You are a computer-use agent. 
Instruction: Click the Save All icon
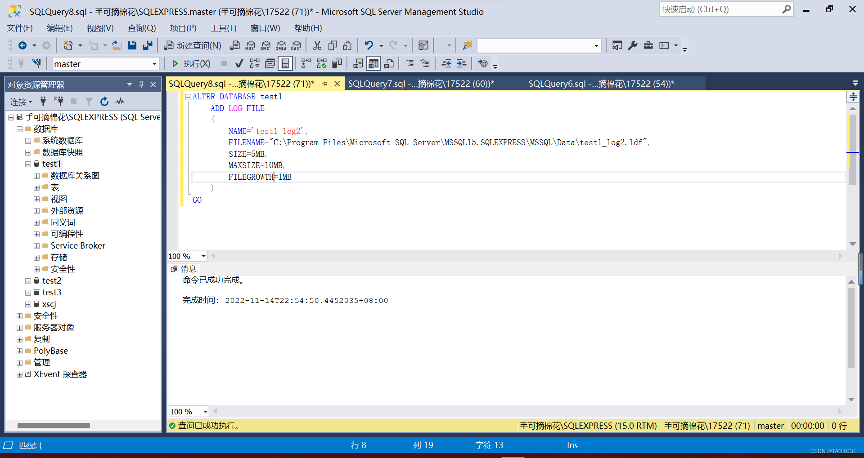point(148,45)
